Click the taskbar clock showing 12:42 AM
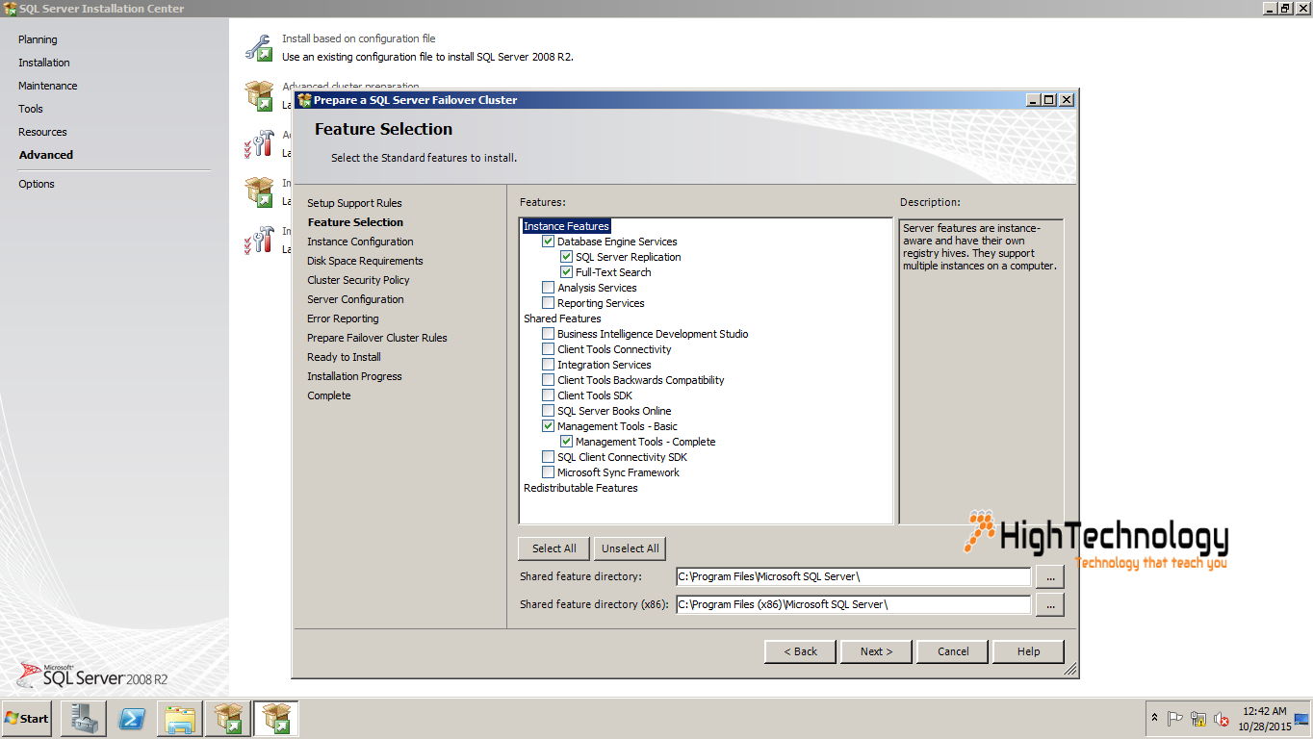 pos(1264,719)
